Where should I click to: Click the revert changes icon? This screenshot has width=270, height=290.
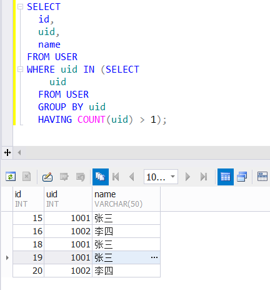click(81, 177)
